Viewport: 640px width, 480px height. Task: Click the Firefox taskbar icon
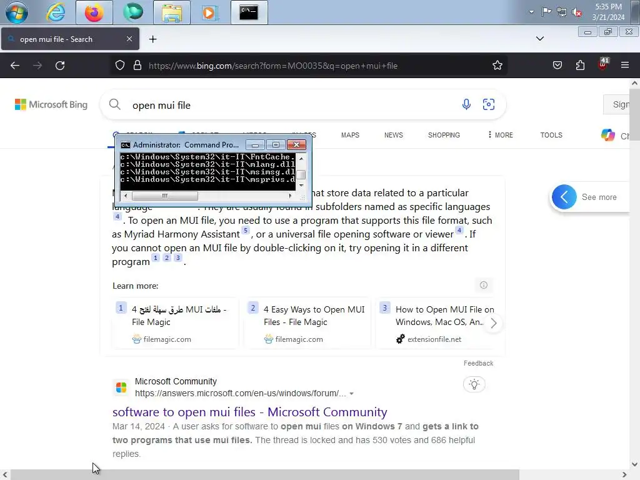point(94,12)
